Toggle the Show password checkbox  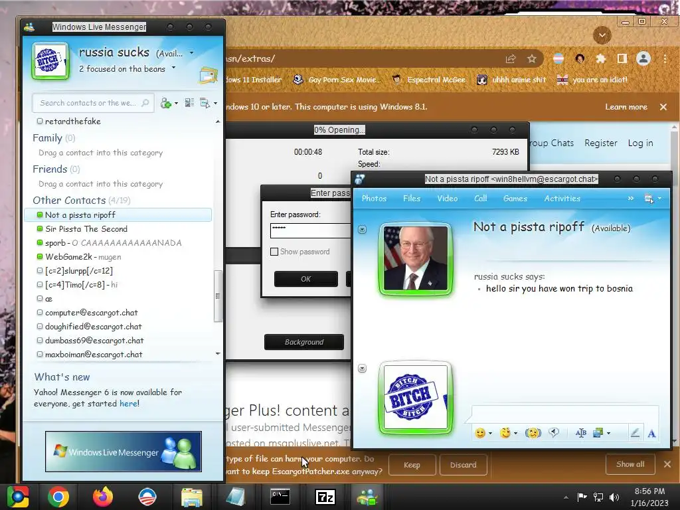274,252
